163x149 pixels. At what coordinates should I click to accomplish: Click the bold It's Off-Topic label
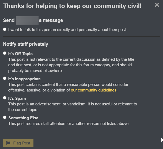click(20, 54)
